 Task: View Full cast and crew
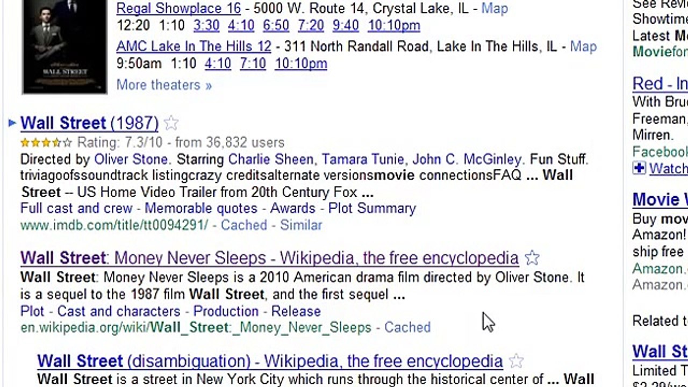tap(76, 209)
